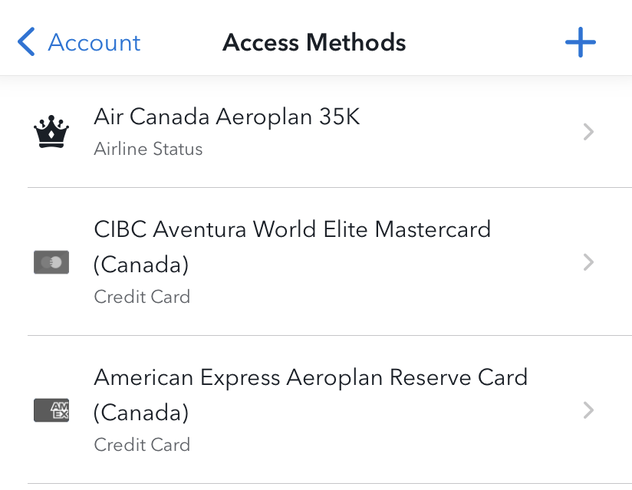Tap Credit Card label under Amex entry
Screen dimensions: 632x490
coord(142,445)
